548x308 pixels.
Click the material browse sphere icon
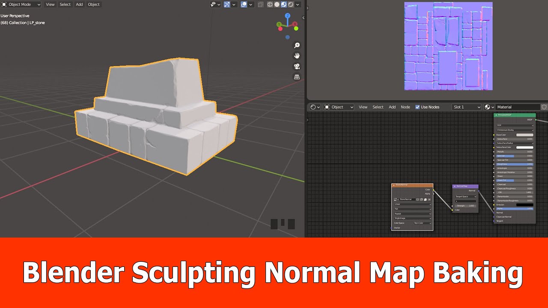click(489, 107)
